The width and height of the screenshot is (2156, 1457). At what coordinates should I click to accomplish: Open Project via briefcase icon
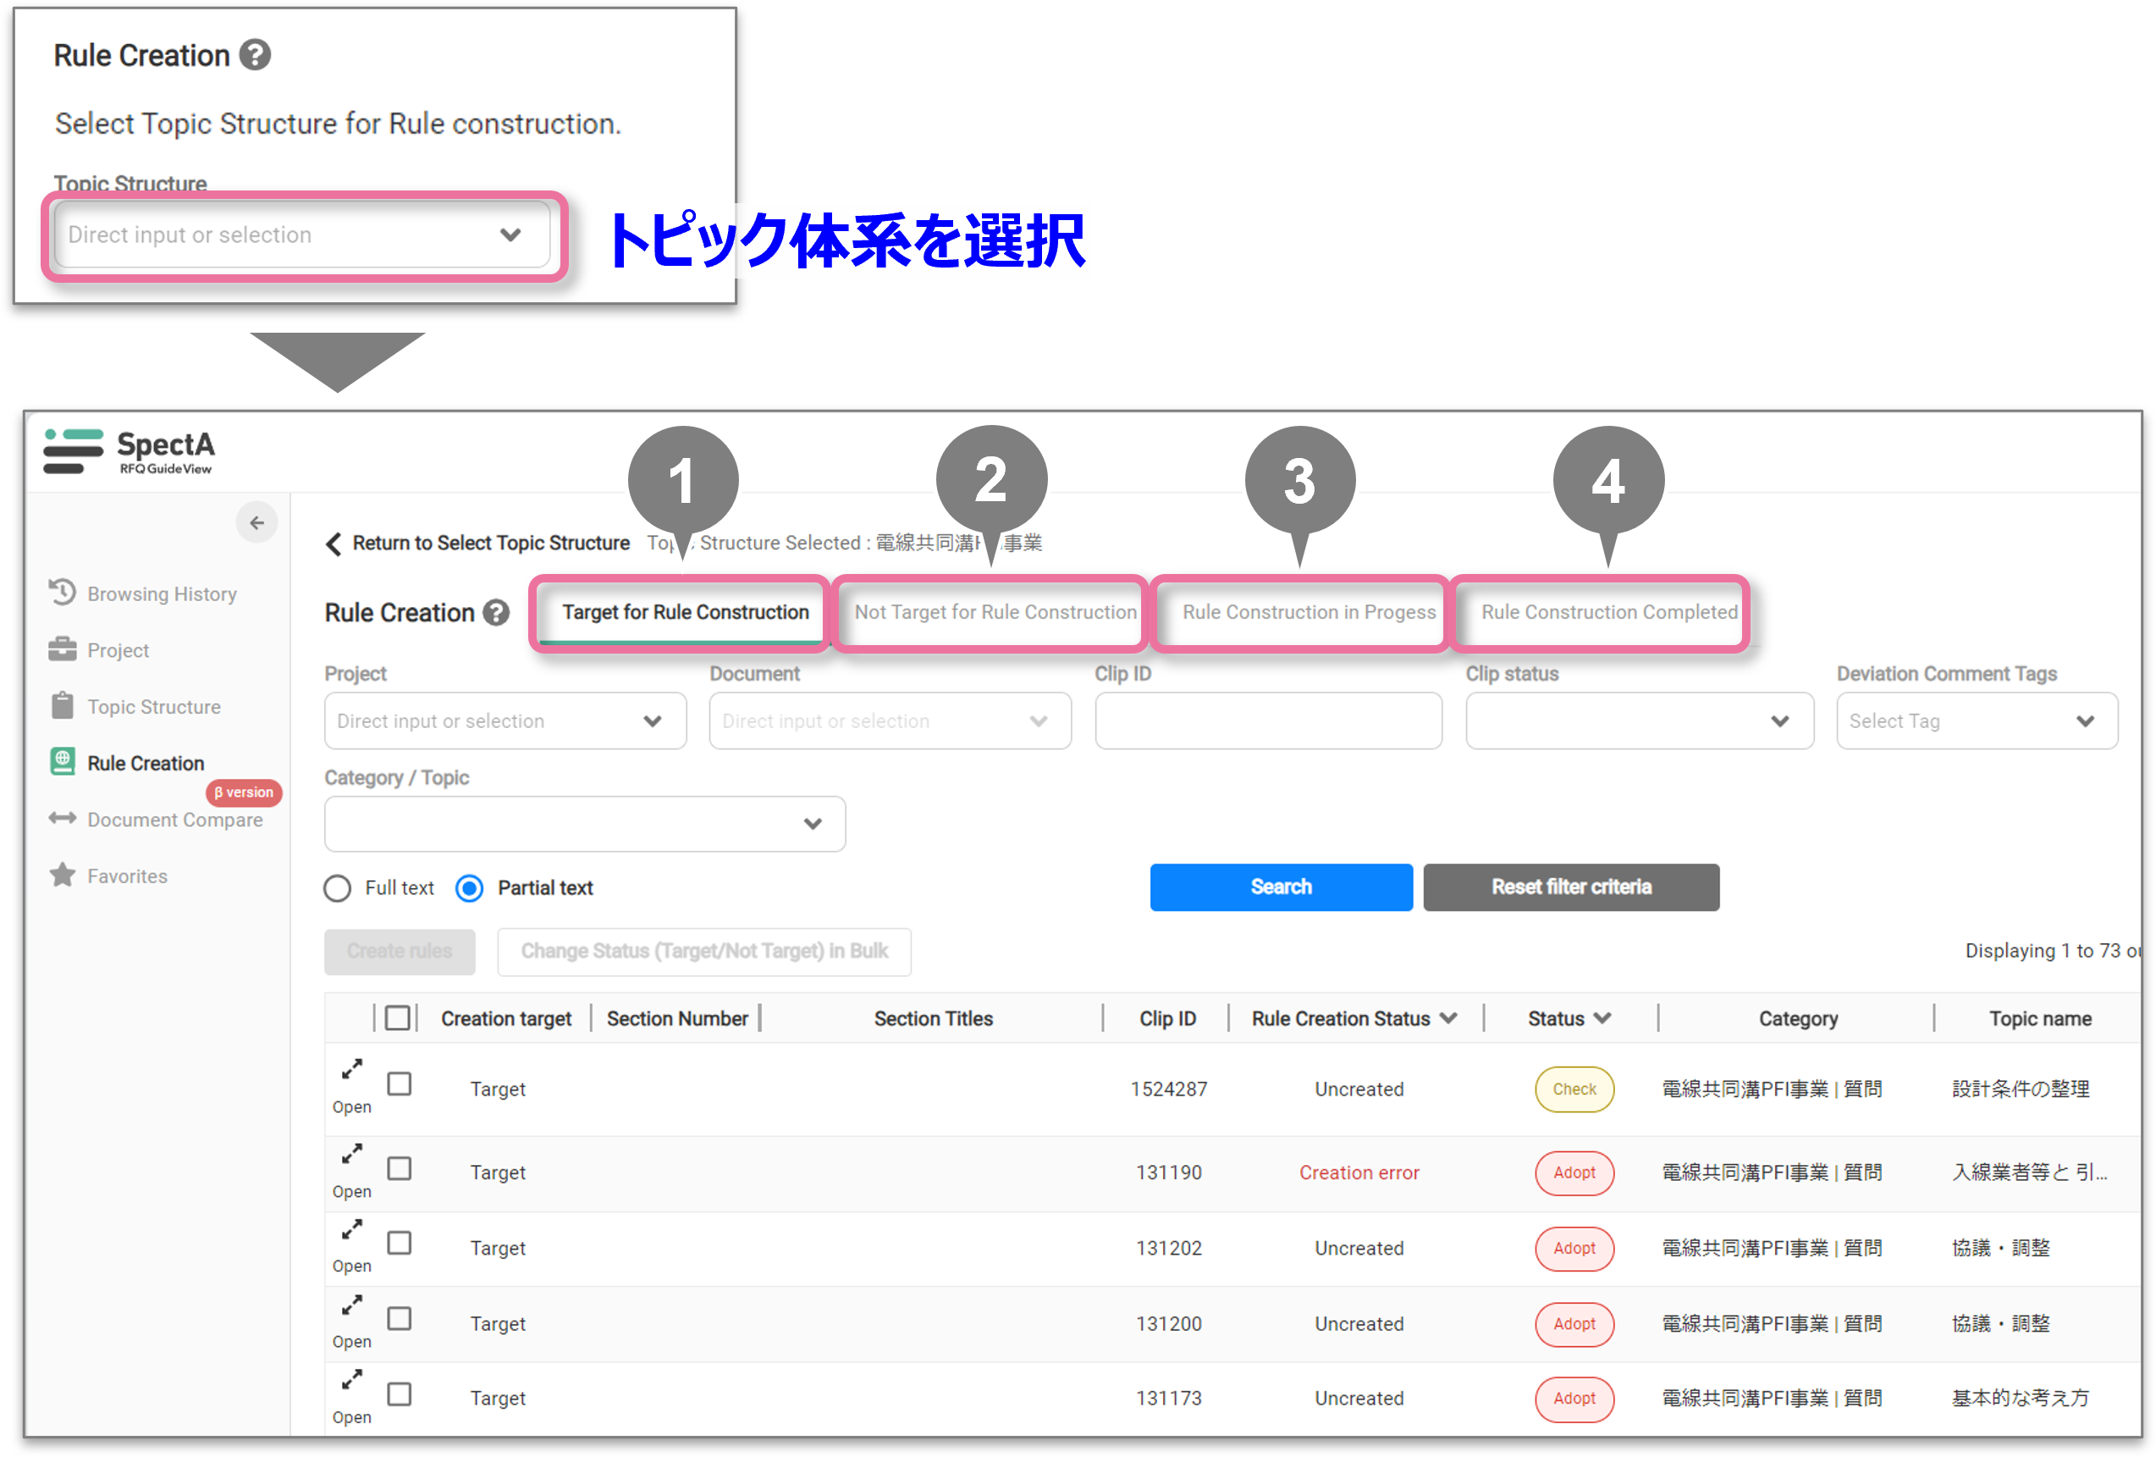coord(62,648)
